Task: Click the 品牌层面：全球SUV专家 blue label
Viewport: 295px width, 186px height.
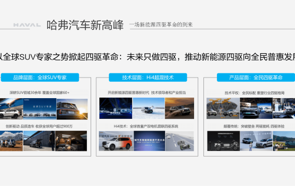Action: (40, 78)
